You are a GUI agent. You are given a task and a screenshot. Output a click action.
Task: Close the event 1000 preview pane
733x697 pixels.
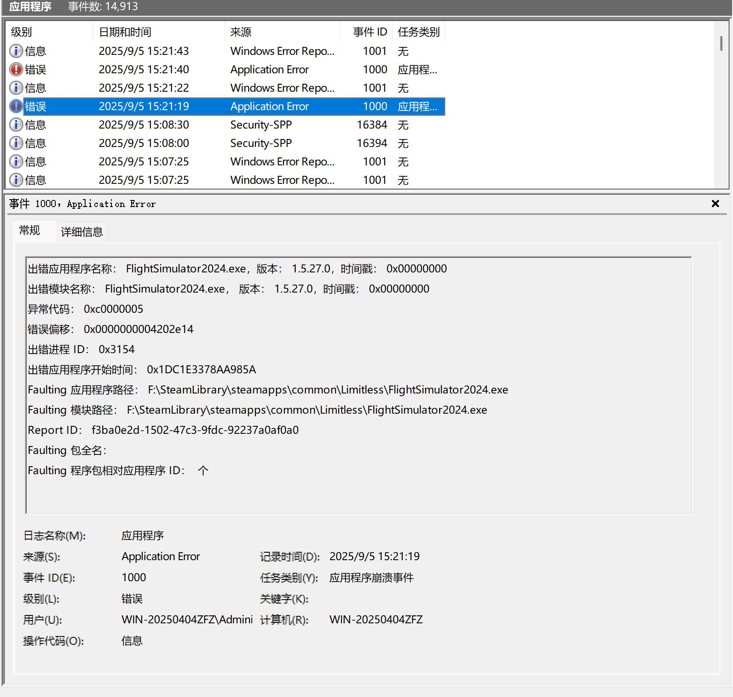pos(715,204)
